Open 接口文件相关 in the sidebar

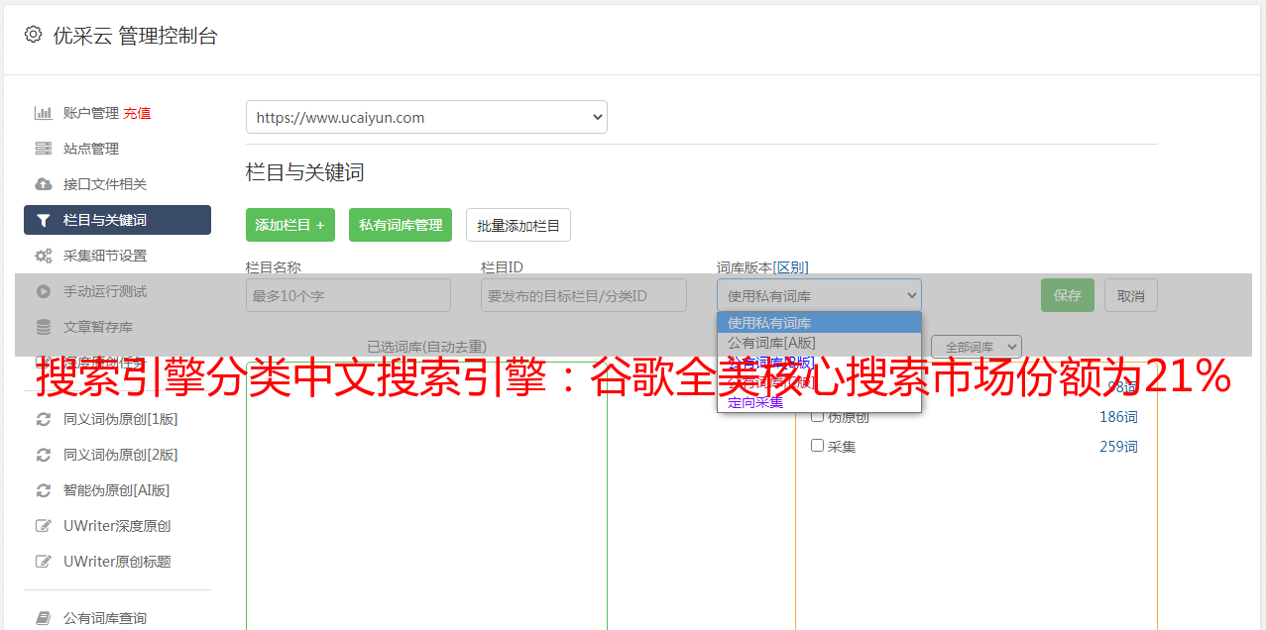pos(105,184)
